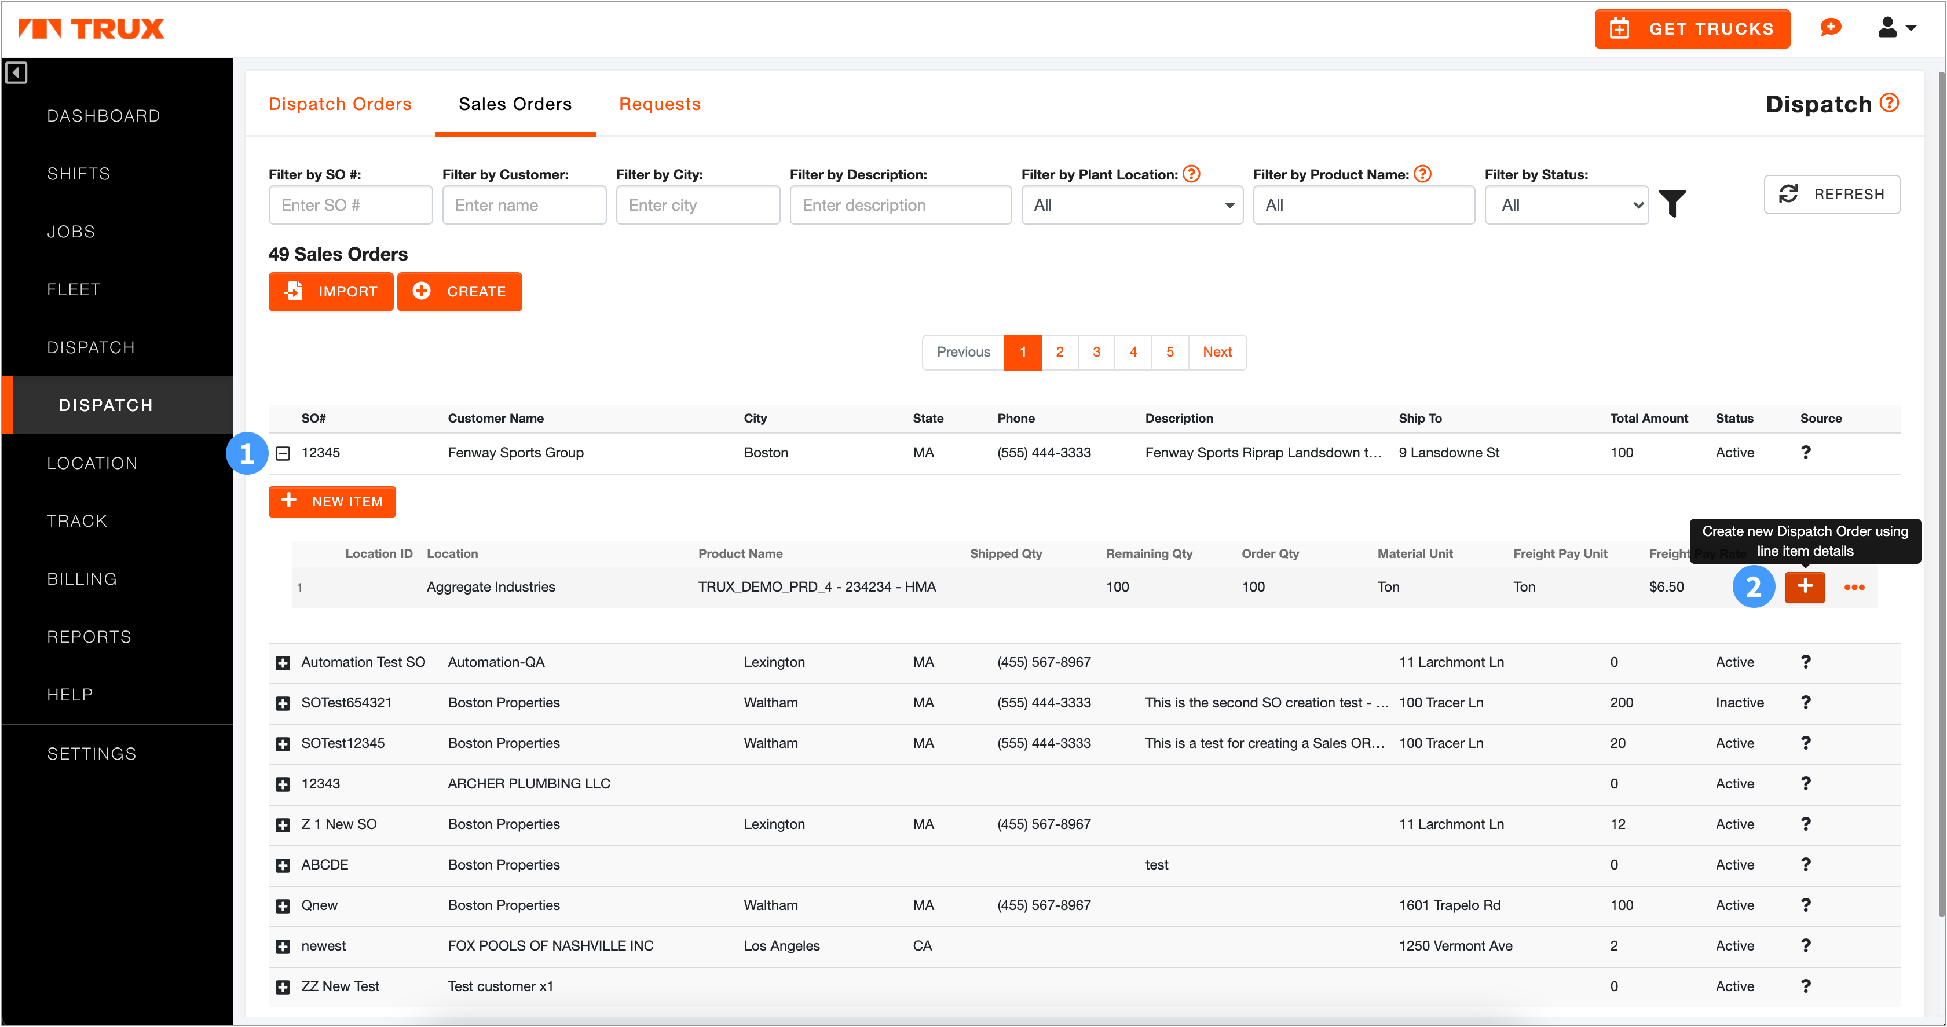Click source icon for Qnew row

1806,905
